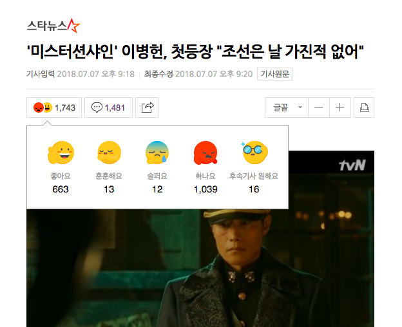Click the 좋아요 thumbs-up emoji
This screenshot has width=402, height=327.
pyautogui.click(x=61, y=153)
